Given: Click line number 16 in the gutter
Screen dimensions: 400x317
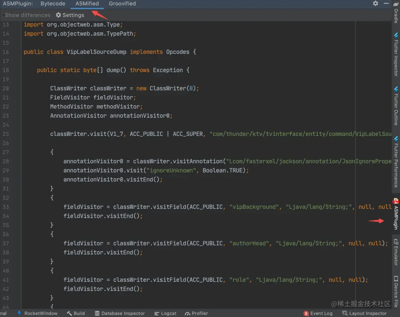Looking at the screenshot, I should pos(6,52).
